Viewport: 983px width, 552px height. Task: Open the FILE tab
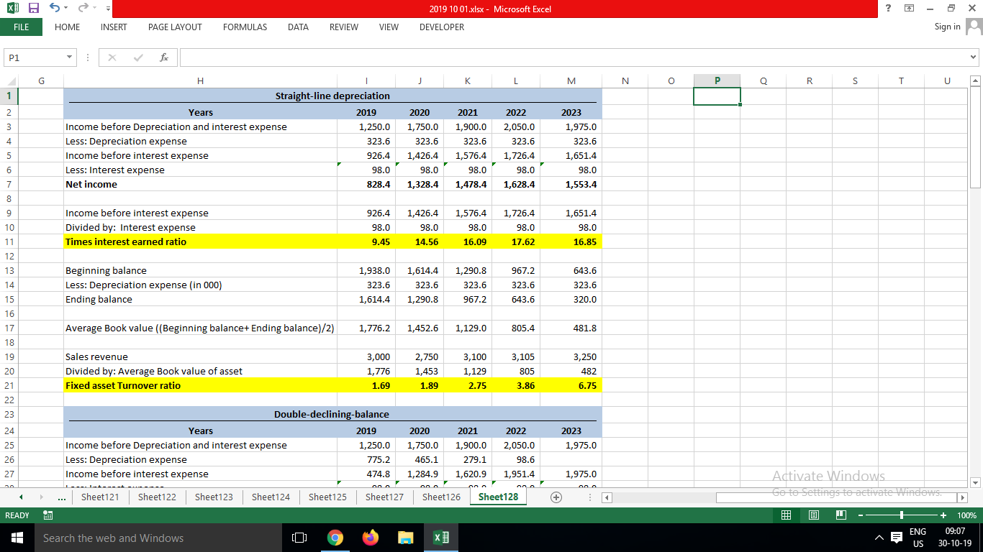click(21, 27)
